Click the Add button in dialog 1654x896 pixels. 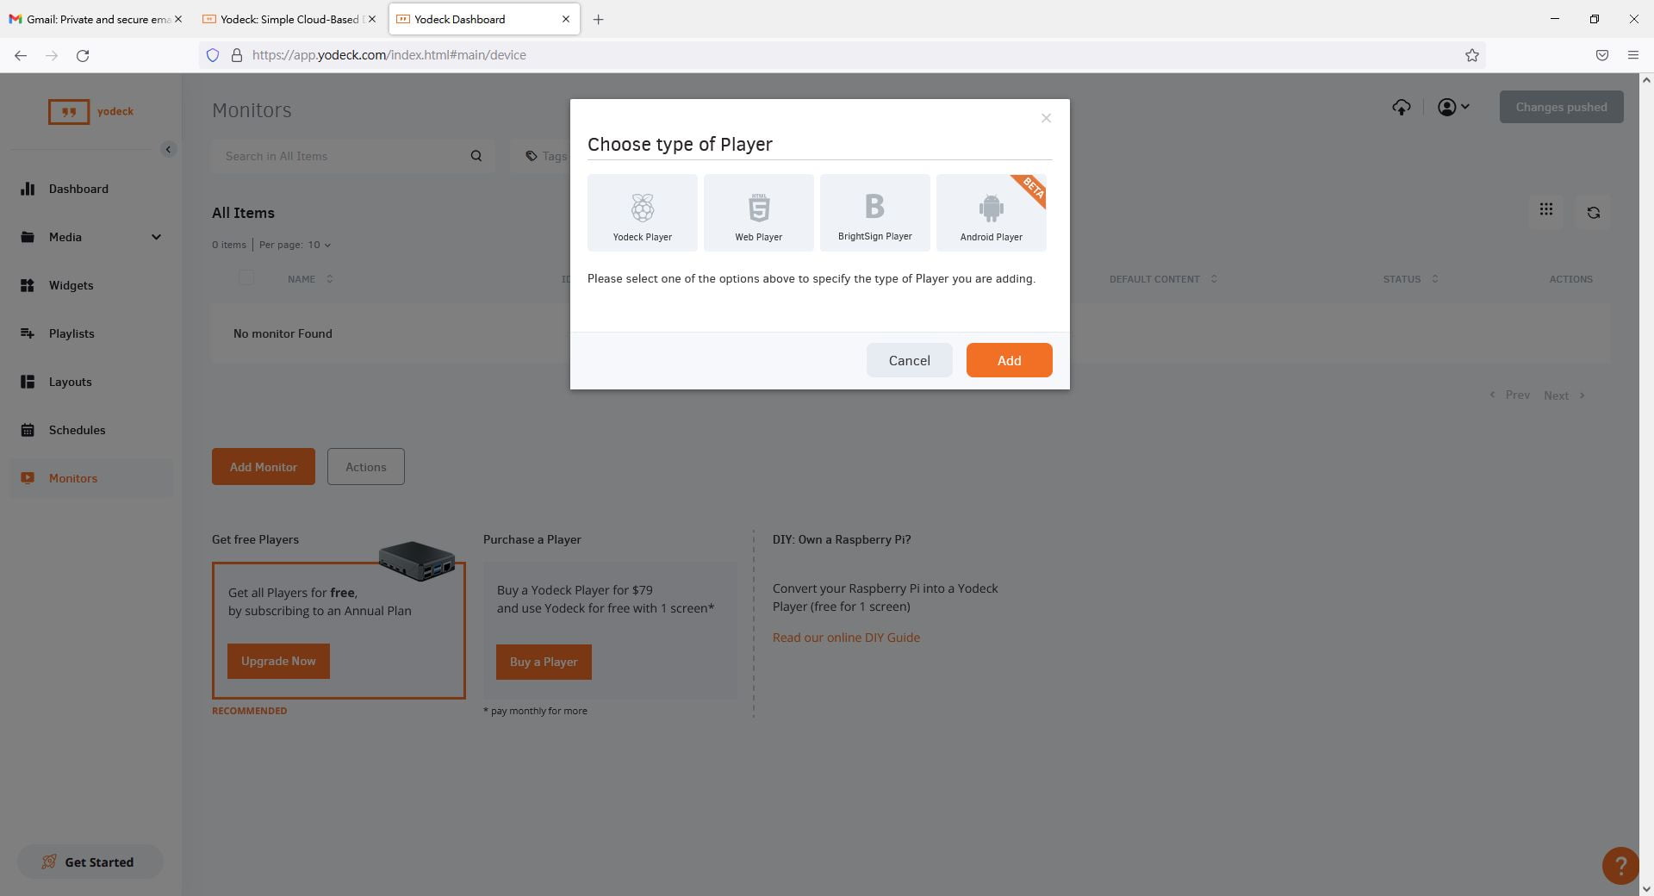point(1009,360)
